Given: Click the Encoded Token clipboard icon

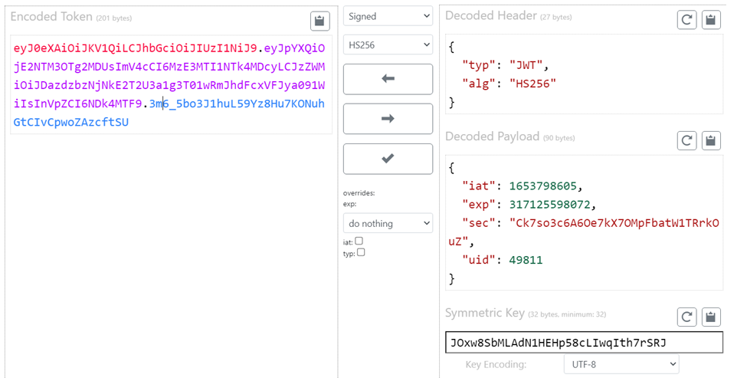Looking at the screenshot, I should click(319, 21).
